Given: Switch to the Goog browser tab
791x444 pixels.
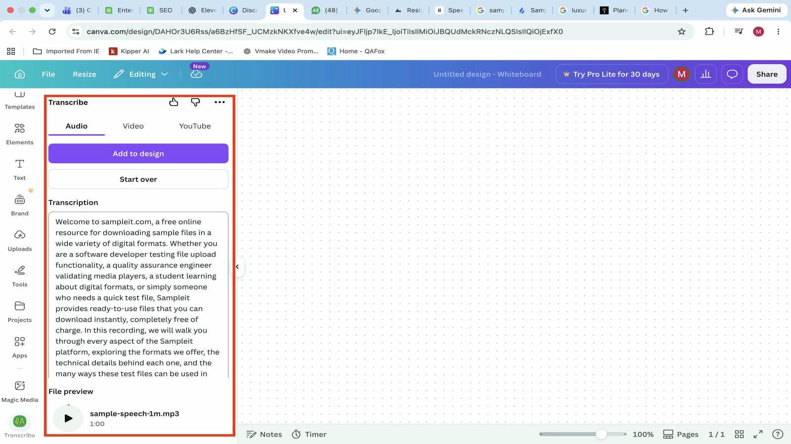Looking at the screenshot, I should point(366,10).
